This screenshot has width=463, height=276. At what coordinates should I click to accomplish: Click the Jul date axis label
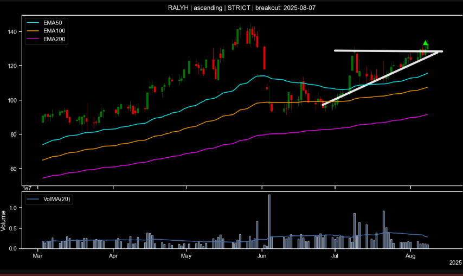(x=335, y=255)
